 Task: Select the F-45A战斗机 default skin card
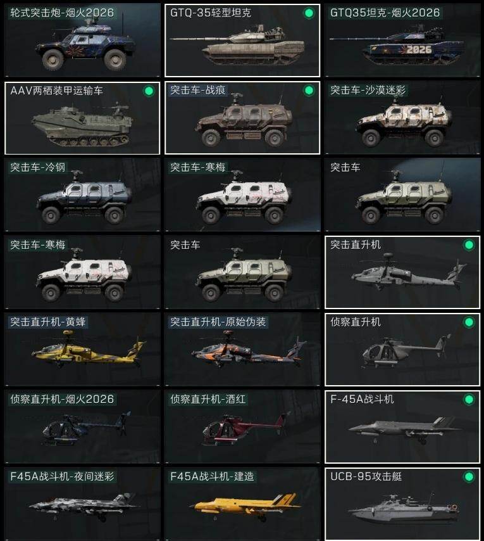click(x=402, y=427)
